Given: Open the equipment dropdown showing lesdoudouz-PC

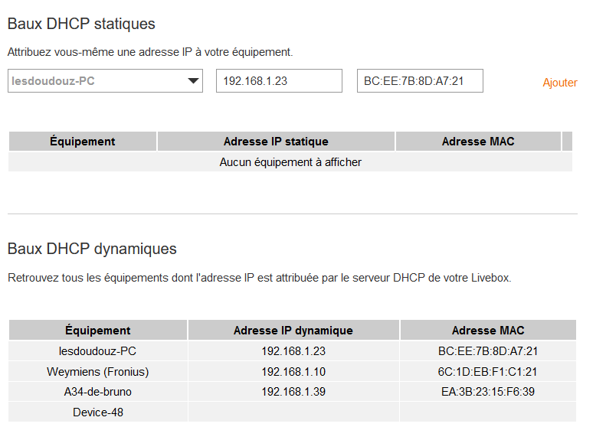Looking at the screenshot, I should coord(105,81).
